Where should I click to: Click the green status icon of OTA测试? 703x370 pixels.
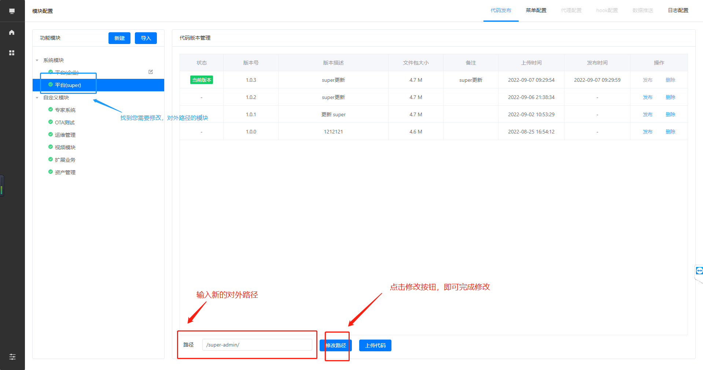click(x=51, y=122)
